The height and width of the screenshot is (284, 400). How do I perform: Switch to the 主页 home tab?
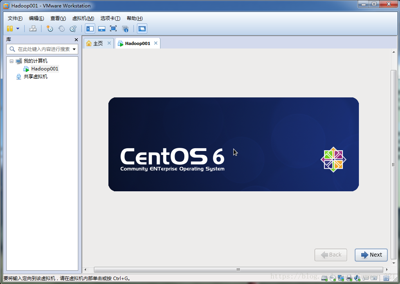coord(98,43)
